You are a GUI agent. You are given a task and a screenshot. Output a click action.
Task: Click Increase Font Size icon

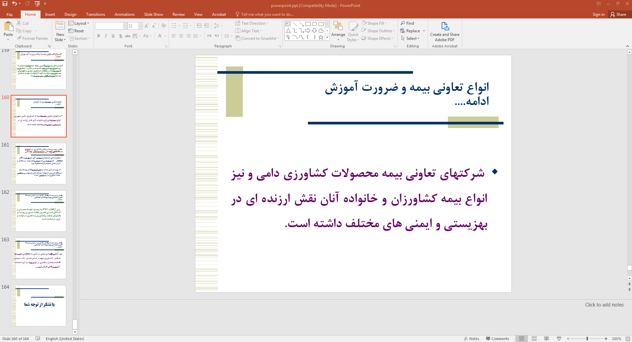[147, 26]
